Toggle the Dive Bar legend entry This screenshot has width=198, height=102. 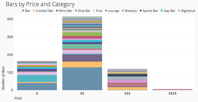tap(83, 11)
